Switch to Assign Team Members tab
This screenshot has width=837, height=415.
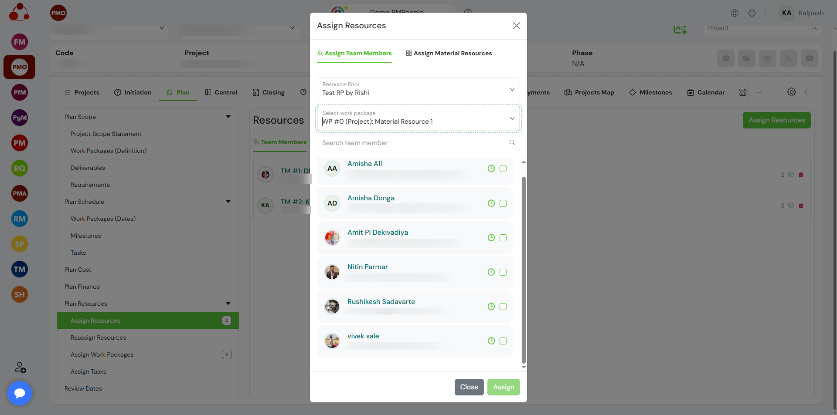(x=354, y=53)
